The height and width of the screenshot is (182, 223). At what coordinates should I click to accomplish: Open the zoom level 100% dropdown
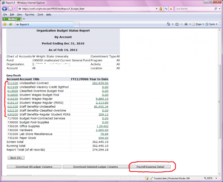pyautogui.click(x=212, y=178)
